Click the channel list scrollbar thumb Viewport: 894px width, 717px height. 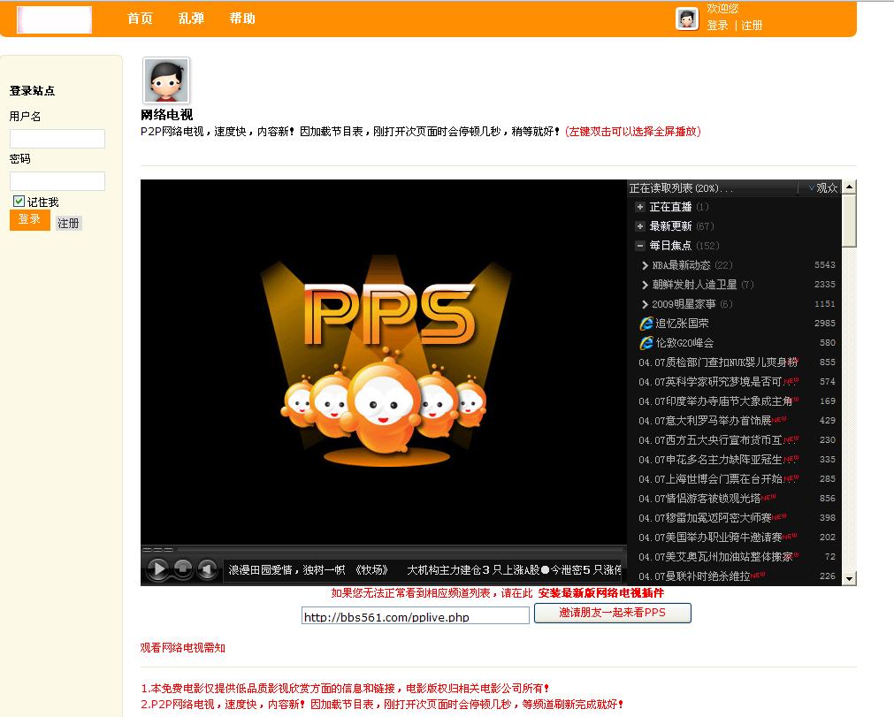[x=849, y=221]
